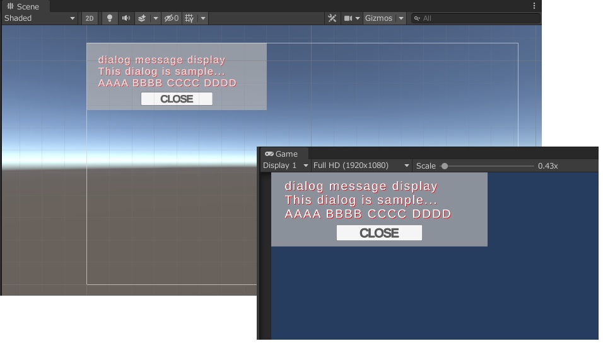
Task: Click 'This dialog is sample...' text in Scene view
Action: click(x=161, y=71)
